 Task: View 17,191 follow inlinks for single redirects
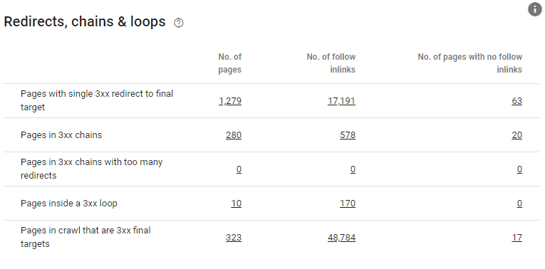(341, 101)
